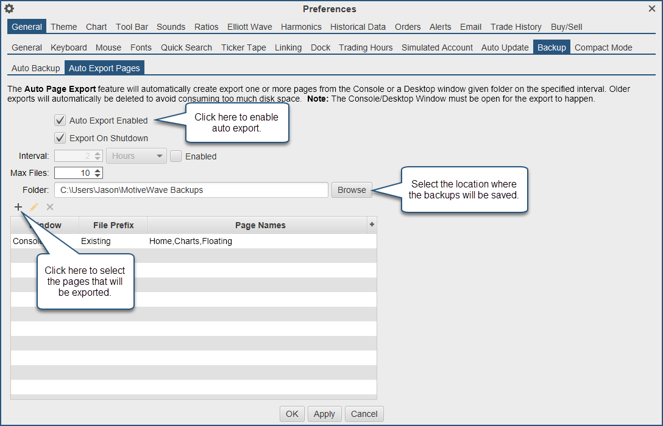Click the gear icon in the title bar
This screenshot has width=663, height=426.
(9, 9)
